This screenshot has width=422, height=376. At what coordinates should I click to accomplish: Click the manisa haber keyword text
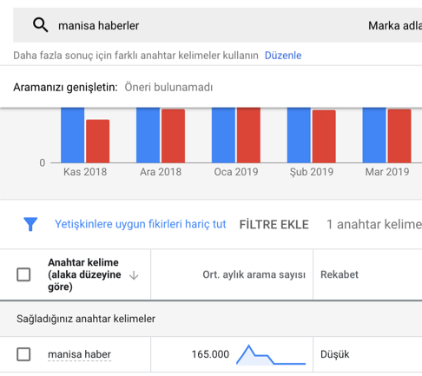79,354
